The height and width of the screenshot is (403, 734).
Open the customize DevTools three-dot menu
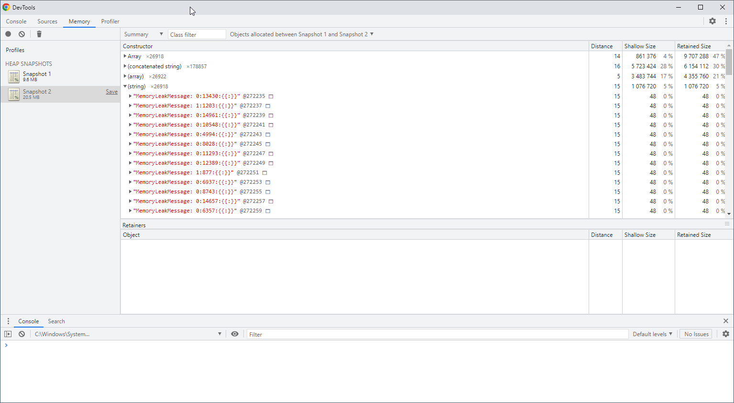pos(726,21)
